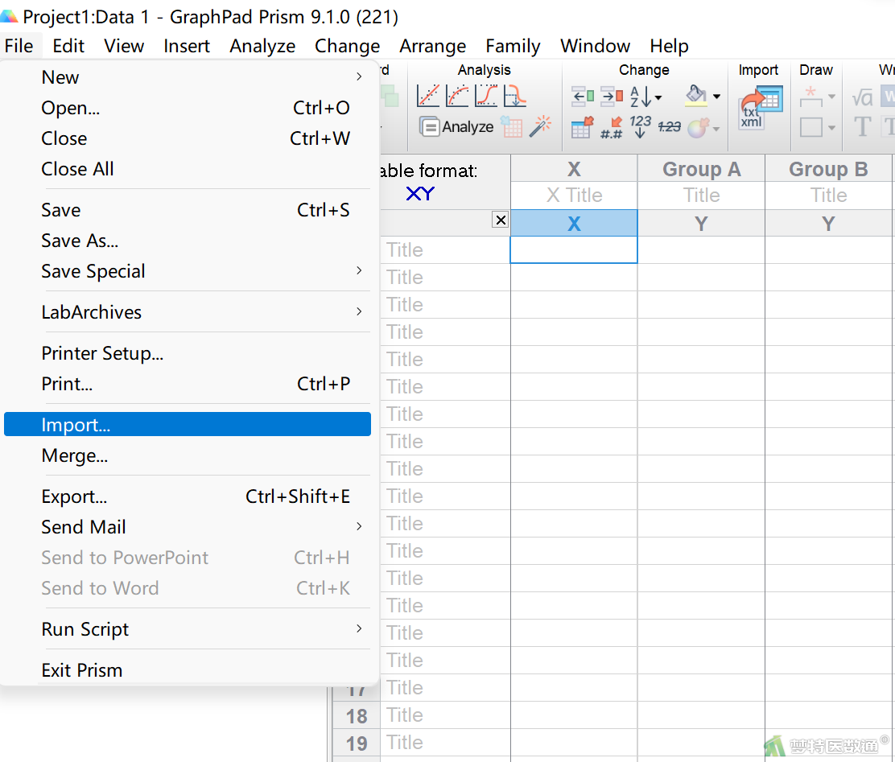Select the row 19 number header

pos(357,743)
